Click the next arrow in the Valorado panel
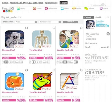The width and height of the screenshot is (112, 102). click(x=109, y=17)
